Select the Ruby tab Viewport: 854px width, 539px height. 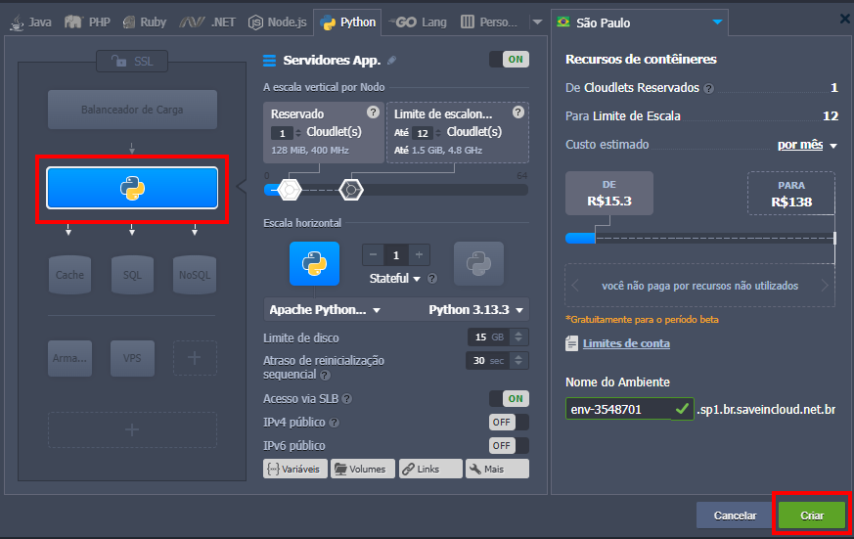coord(145,22)
